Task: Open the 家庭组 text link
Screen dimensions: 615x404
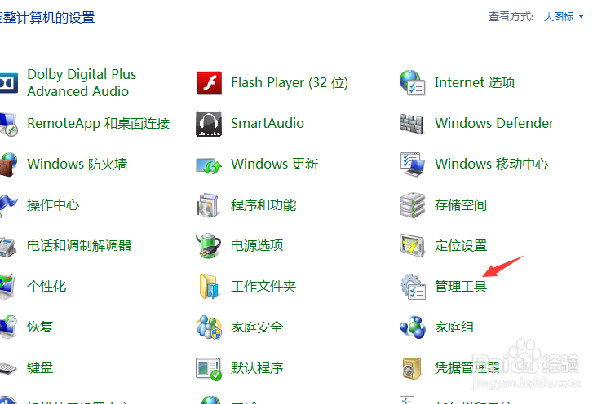Action: click(454, 327)
